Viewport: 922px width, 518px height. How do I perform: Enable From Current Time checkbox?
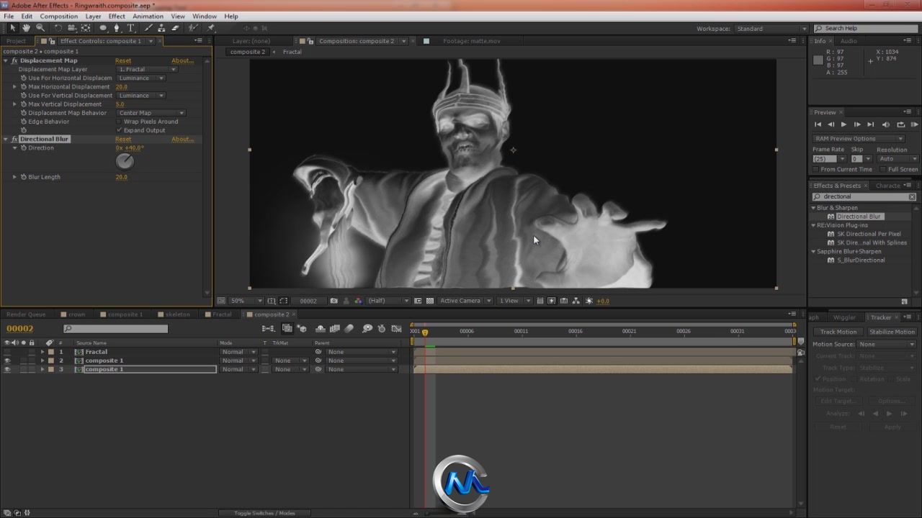tap(816, 170)
